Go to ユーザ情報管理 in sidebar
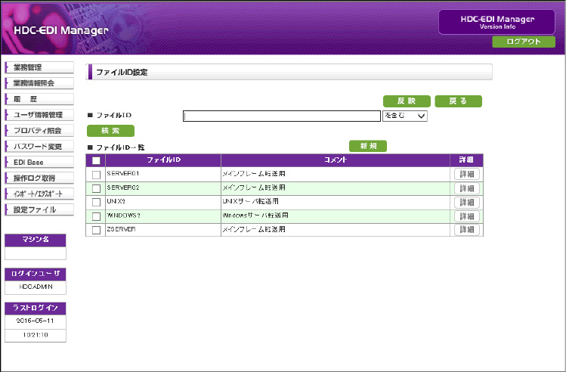This screenshot has height=372, width=566. point(39,115)
